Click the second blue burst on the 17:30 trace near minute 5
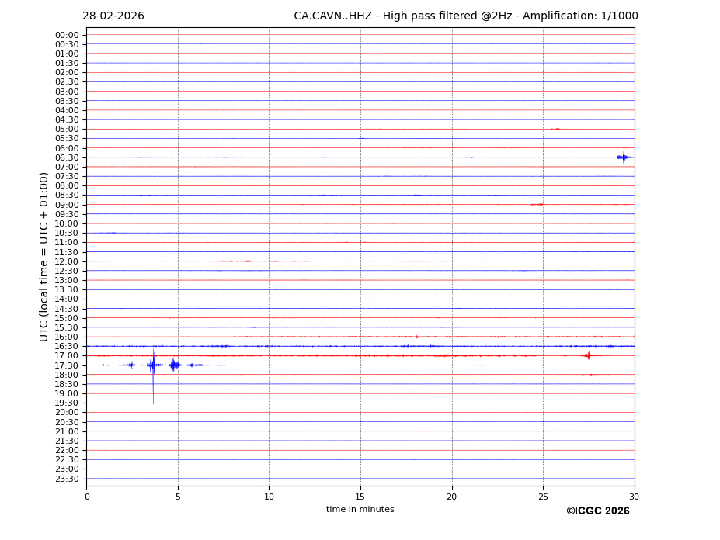Screen dimensions: 720x540 click(x=174, y=365)
